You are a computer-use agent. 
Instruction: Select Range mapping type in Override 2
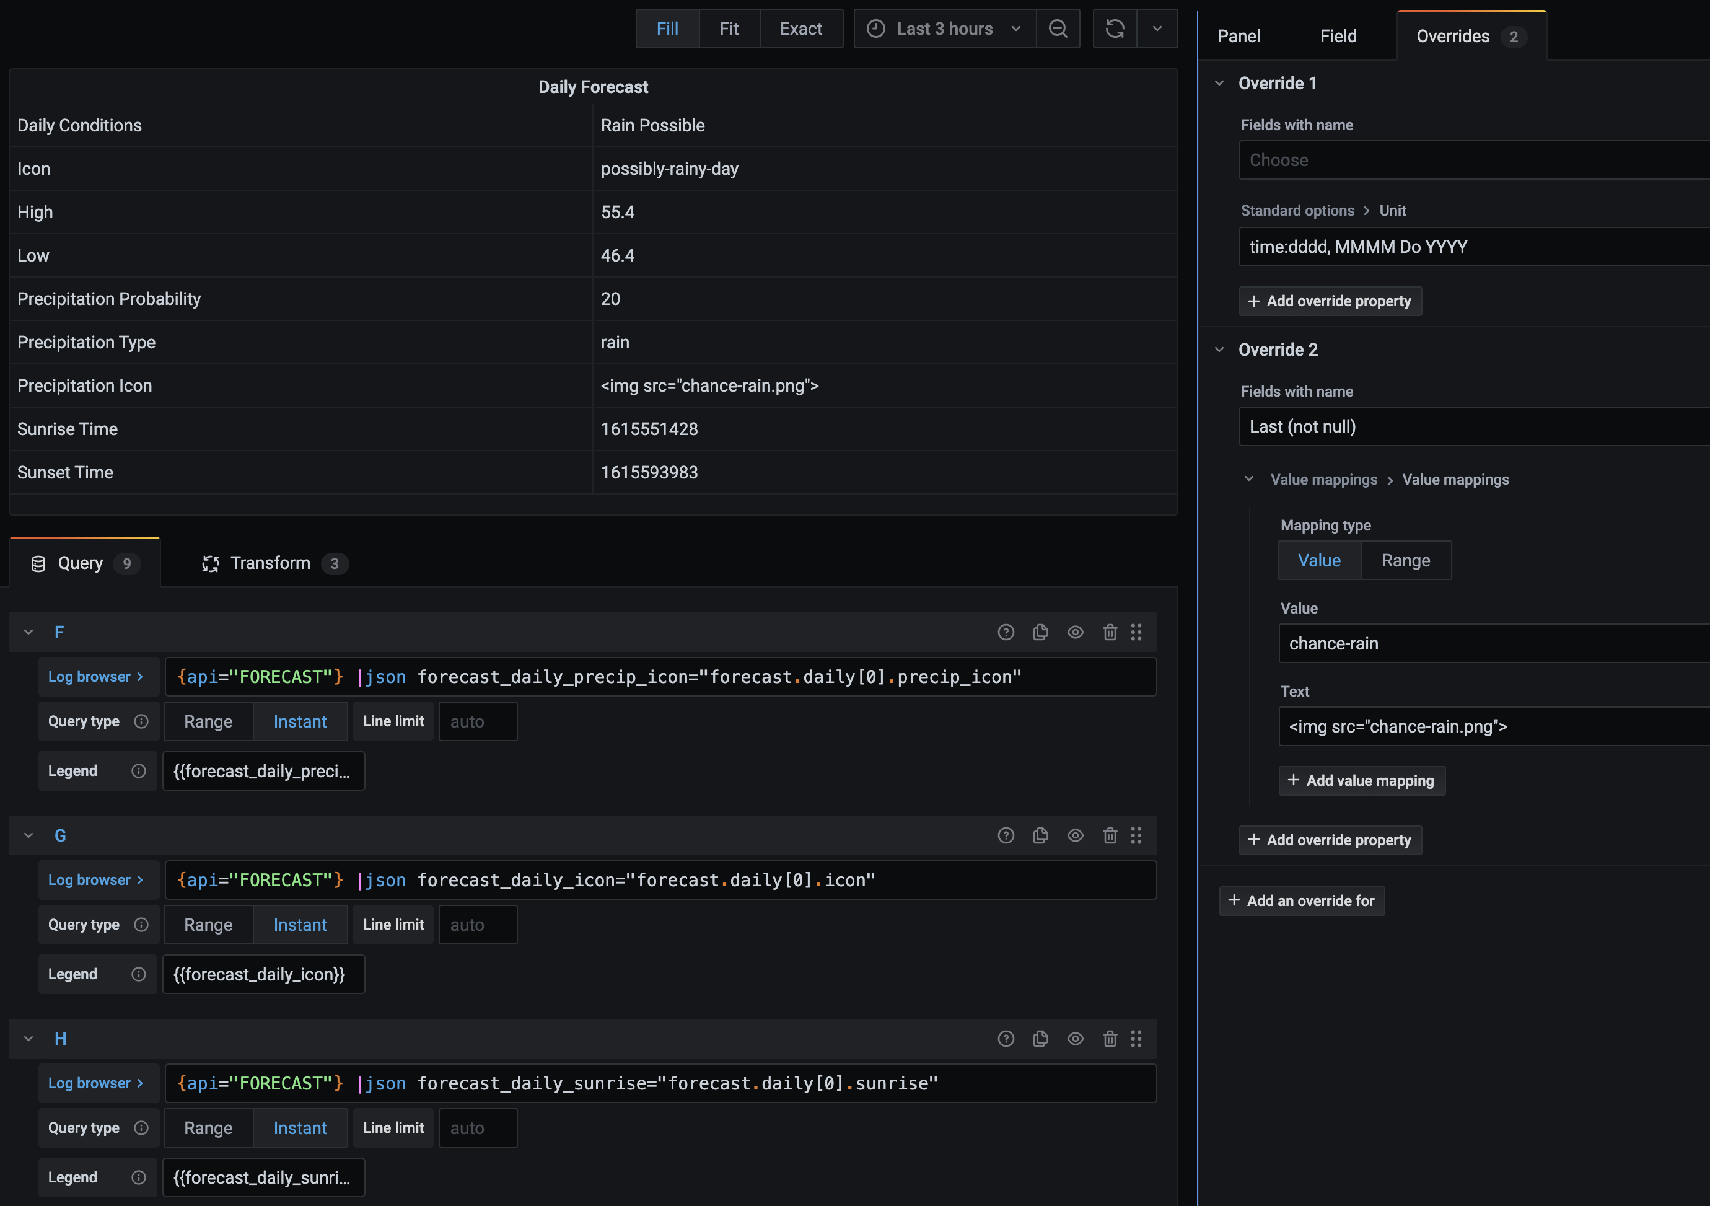[1406, 560]
